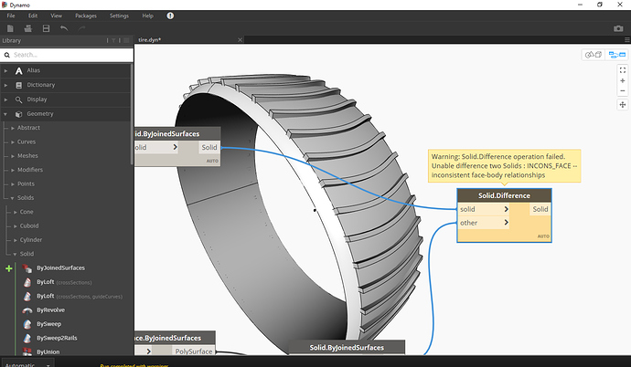The height and width of the screenshot is (367, 631).
Task: Click the Open file toolbar icon
Action: point(27,28)
